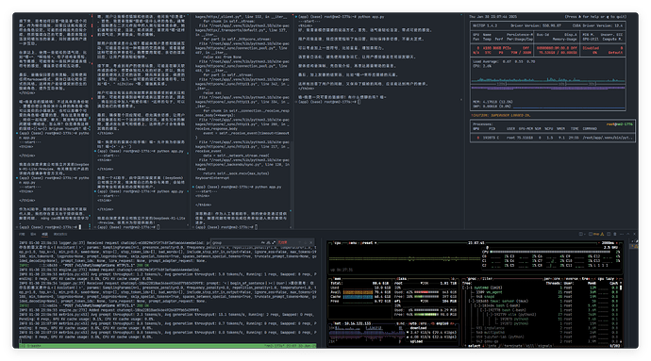Collapse the 192778 bash tree node

click(482, 310)
